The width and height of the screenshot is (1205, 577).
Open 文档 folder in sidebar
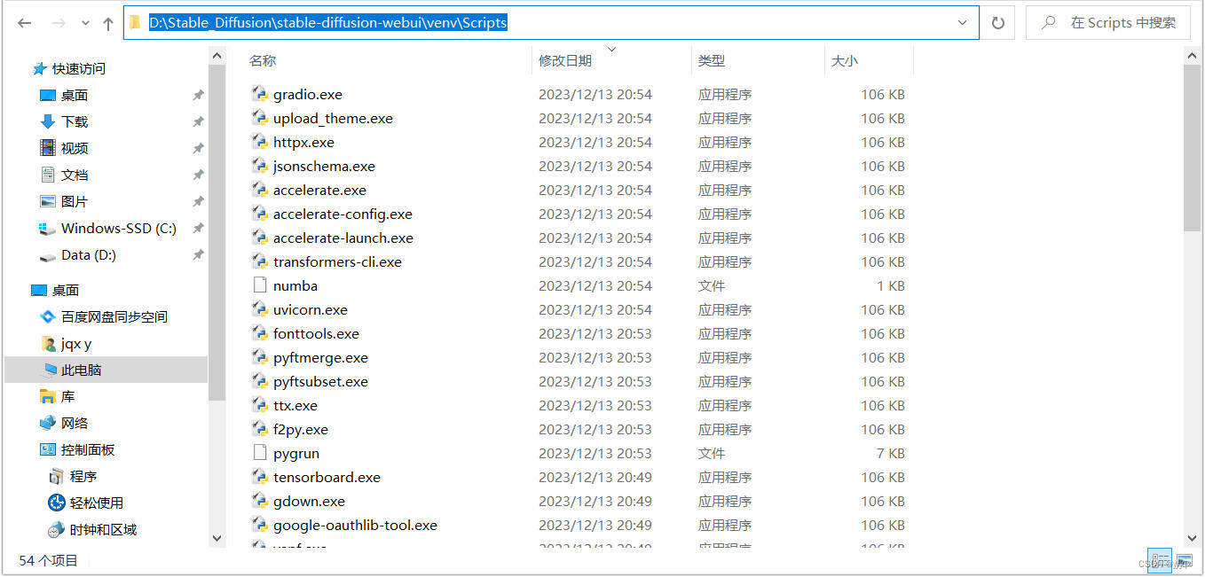(x=64, y=175)
